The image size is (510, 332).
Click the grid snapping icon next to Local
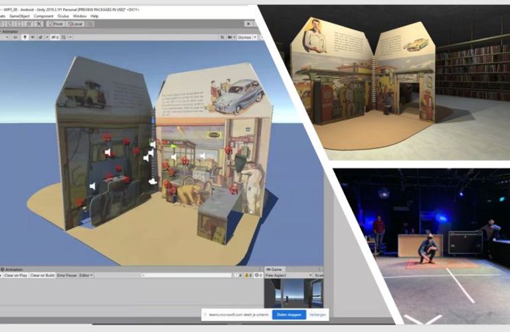click(90, 24)
